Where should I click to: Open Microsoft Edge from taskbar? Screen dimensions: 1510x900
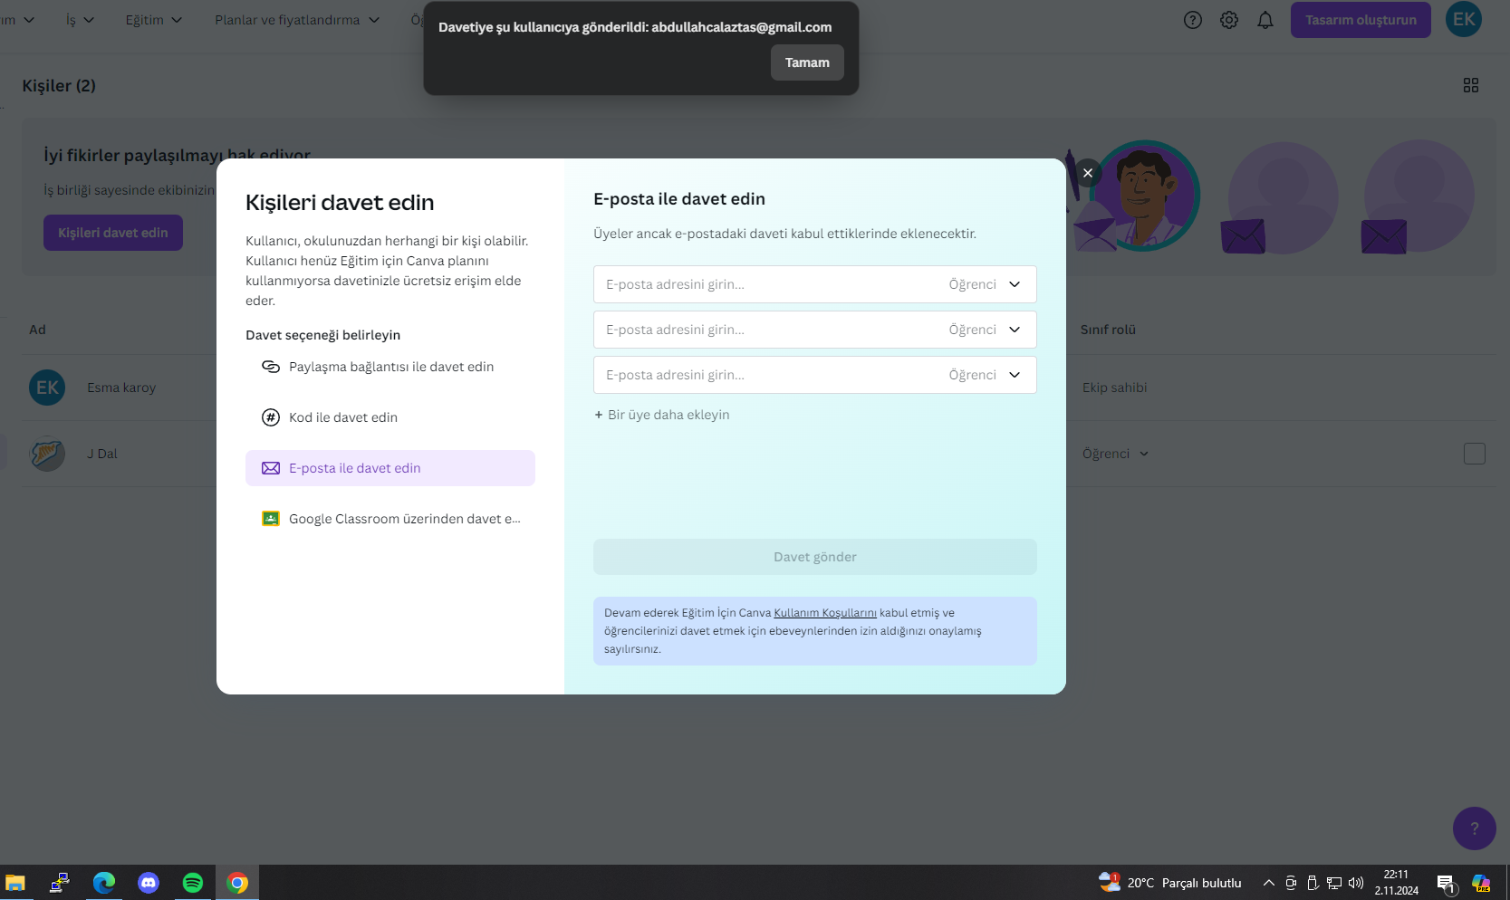click(104, 883)
